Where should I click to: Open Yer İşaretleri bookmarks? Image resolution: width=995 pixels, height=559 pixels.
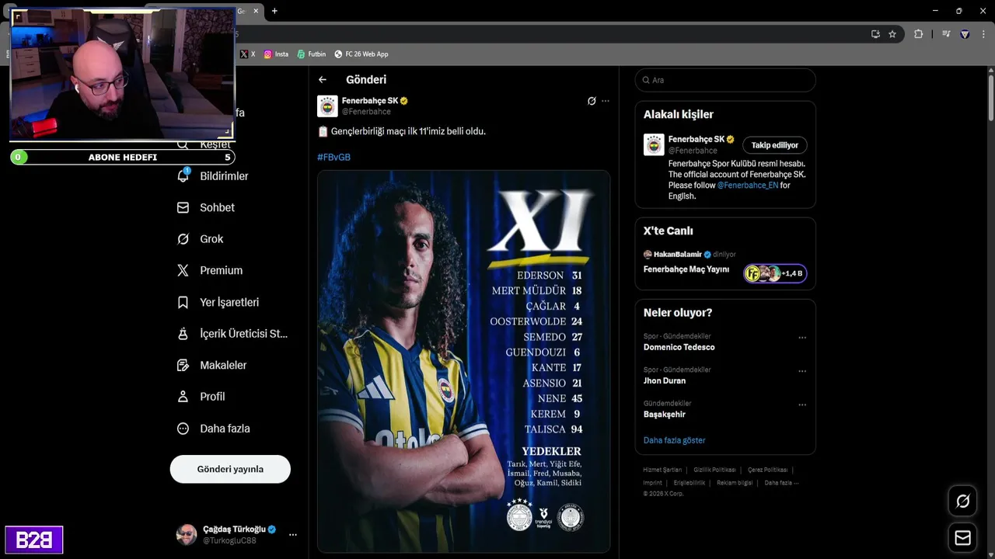point(218,303)
